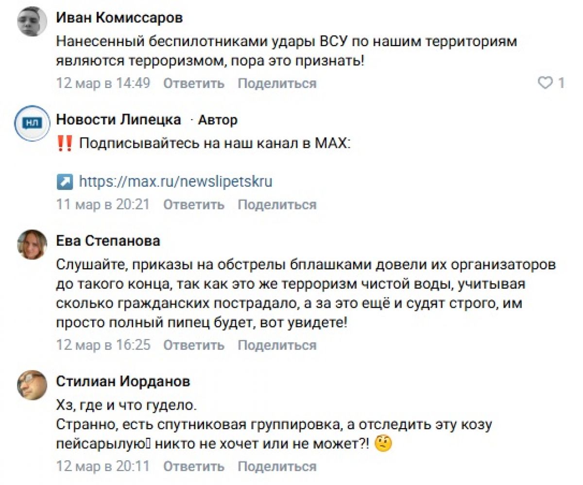Open Ева Степанова's avatar photo
The height and width of the screenshot is (485, 583).
(32, 244)
